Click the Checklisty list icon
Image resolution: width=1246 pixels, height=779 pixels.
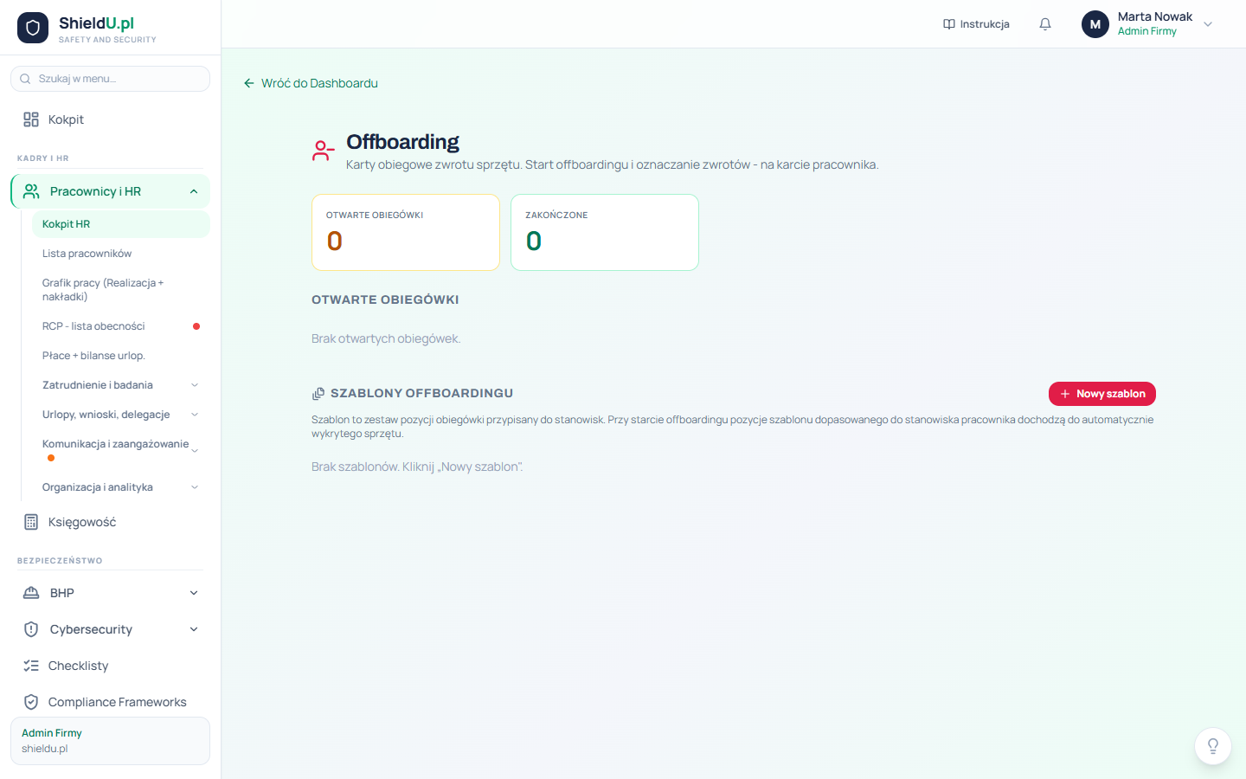point(31,666)
